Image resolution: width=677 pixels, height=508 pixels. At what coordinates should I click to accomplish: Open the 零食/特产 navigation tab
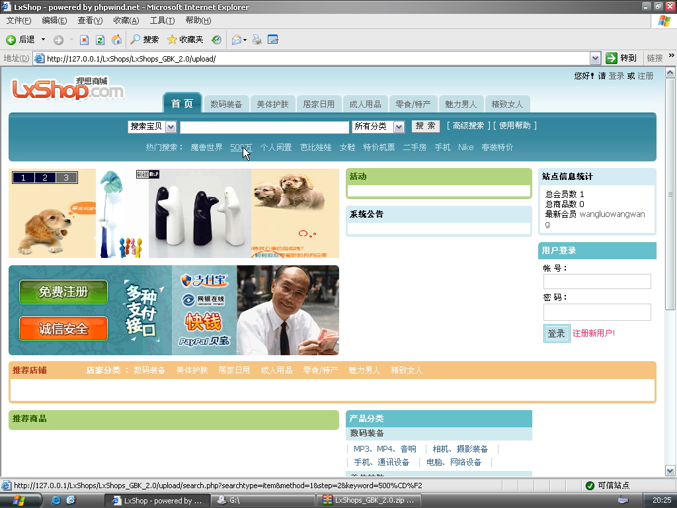(x=413, y=104)
